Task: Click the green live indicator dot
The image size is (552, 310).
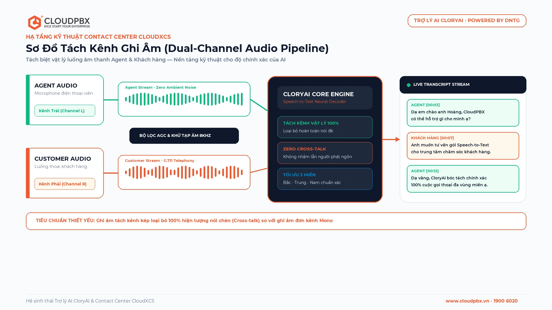Action: [409, 85]
